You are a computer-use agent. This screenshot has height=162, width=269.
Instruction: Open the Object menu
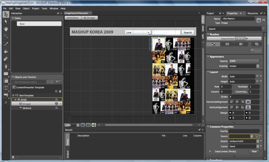[x=26, y=8]
